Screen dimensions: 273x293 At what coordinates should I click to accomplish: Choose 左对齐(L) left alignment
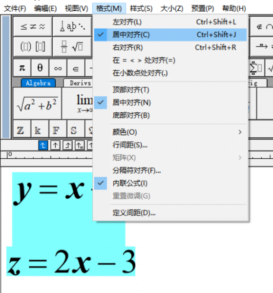(x=170, y=22)
